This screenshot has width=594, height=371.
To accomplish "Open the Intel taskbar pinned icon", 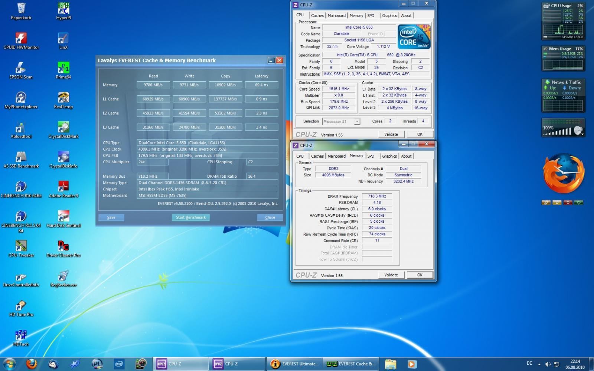I will click(119, 364).
